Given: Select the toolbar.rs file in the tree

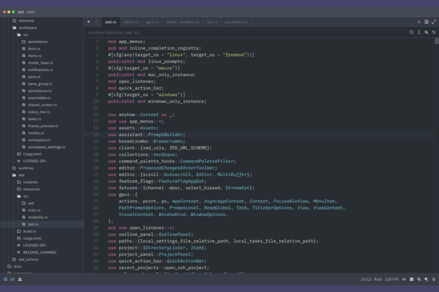Looking at the screenshot, I should coord(36,133).
